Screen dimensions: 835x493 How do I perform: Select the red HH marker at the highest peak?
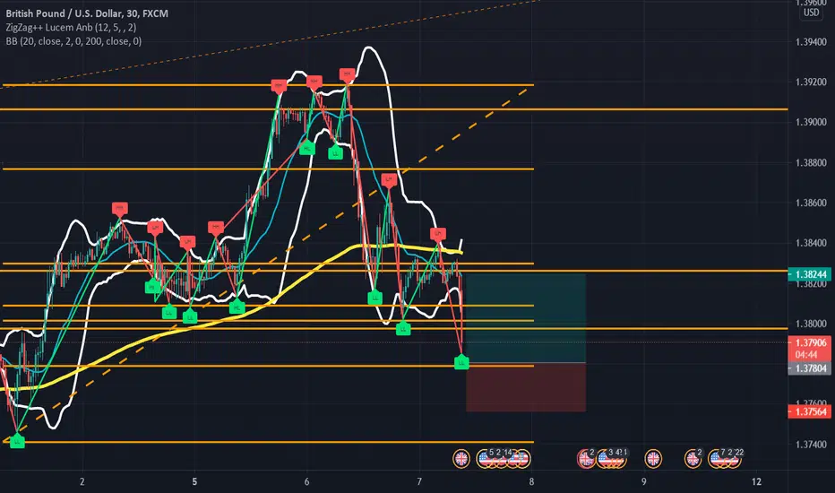(348, 75)
